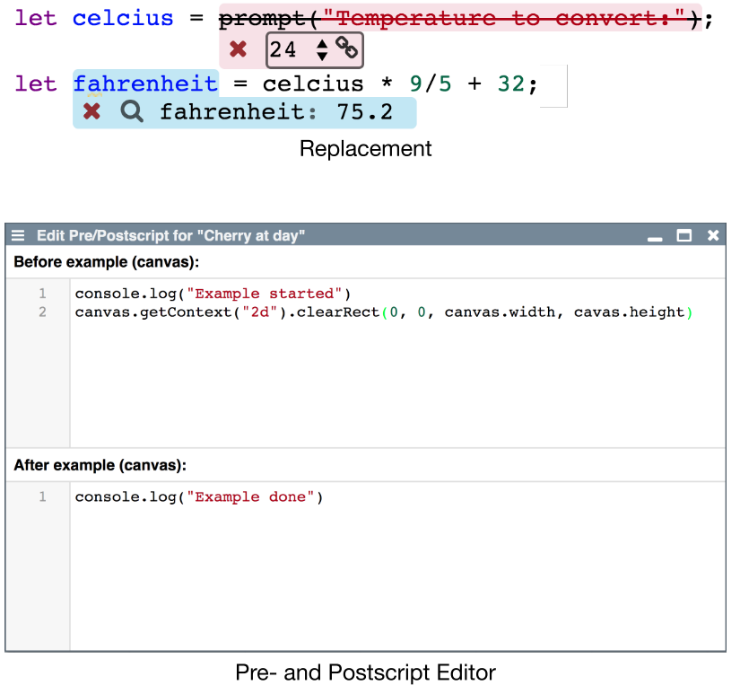Image resolution: width=740 pixels, height=694 pixels.
Task: Remove the replacement for the prompt call
Action: click(x=238, y=49)
